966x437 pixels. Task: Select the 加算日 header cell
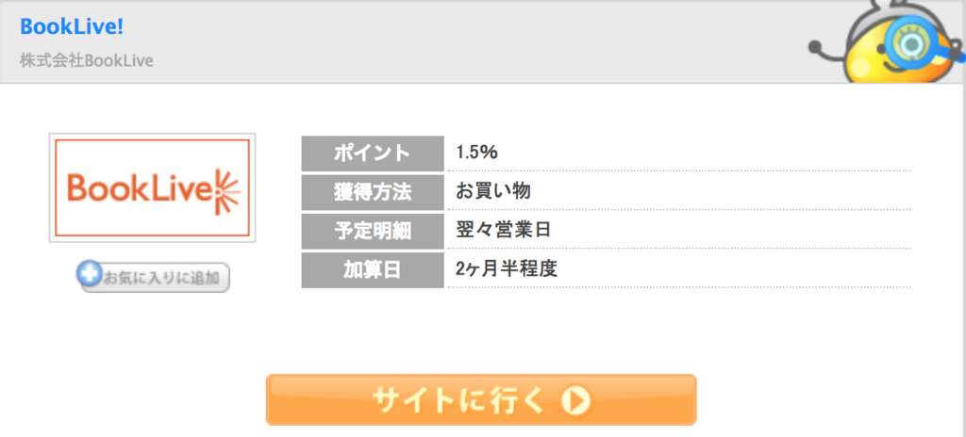point(372,269)
